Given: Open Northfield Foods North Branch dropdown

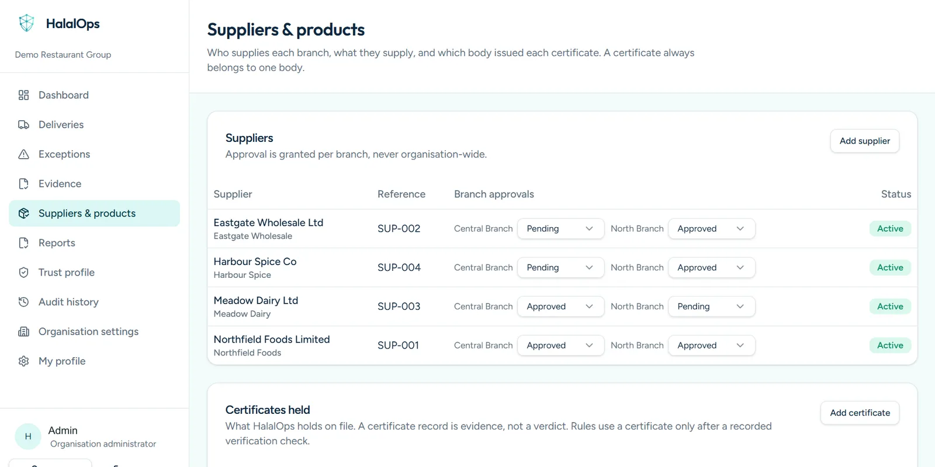Looking at the screenshot, I should 712,346.
